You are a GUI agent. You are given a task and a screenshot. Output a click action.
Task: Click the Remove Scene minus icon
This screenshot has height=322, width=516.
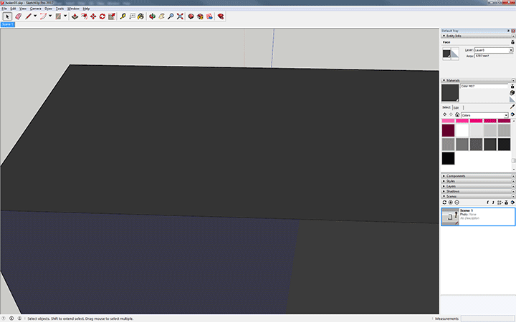457,203
